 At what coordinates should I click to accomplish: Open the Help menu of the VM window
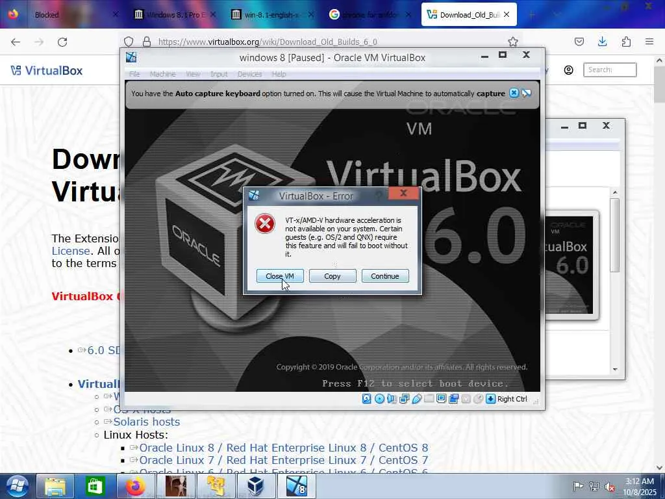(x=279, y=74)
